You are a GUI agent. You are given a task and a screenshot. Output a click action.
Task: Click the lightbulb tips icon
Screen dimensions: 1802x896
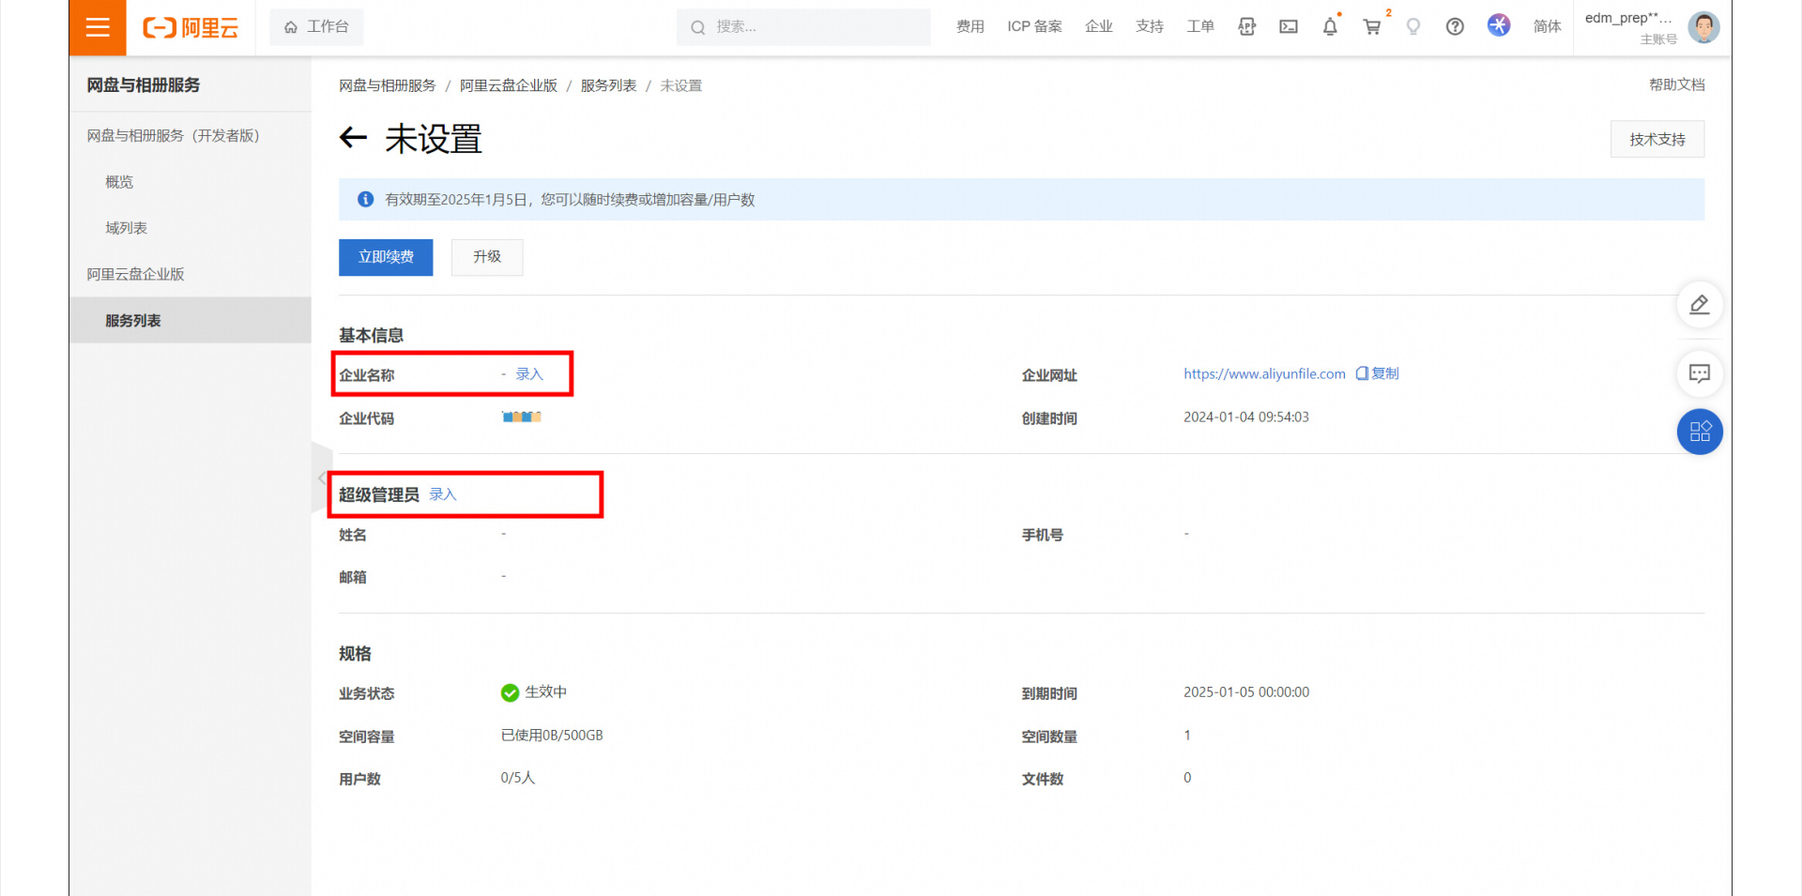(x=1413, y=27)
